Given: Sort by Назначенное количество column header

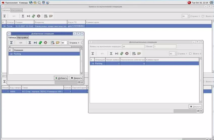Looking at the screenshot, I should coord(133,60).
